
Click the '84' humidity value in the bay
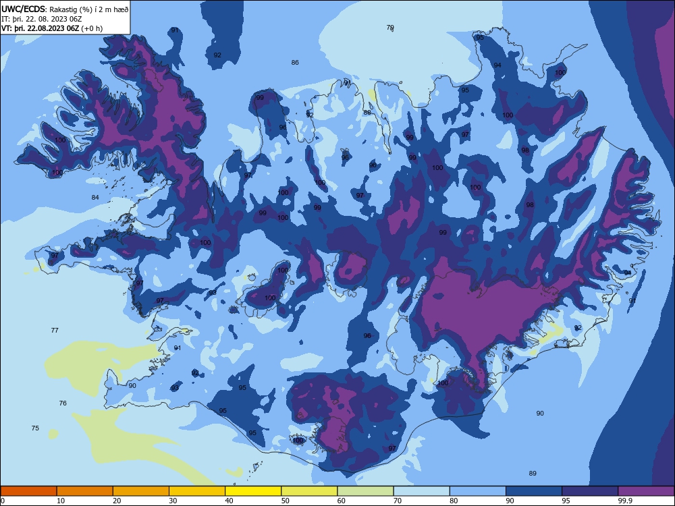[x=95, y=198]
